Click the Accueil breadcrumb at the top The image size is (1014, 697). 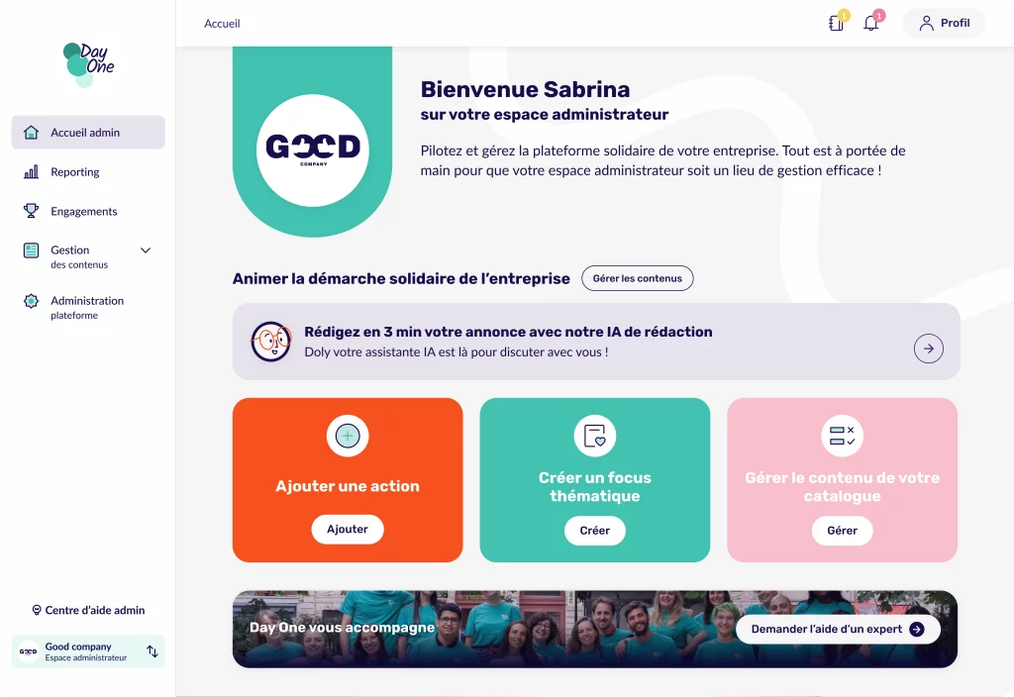tap(222, 23)
